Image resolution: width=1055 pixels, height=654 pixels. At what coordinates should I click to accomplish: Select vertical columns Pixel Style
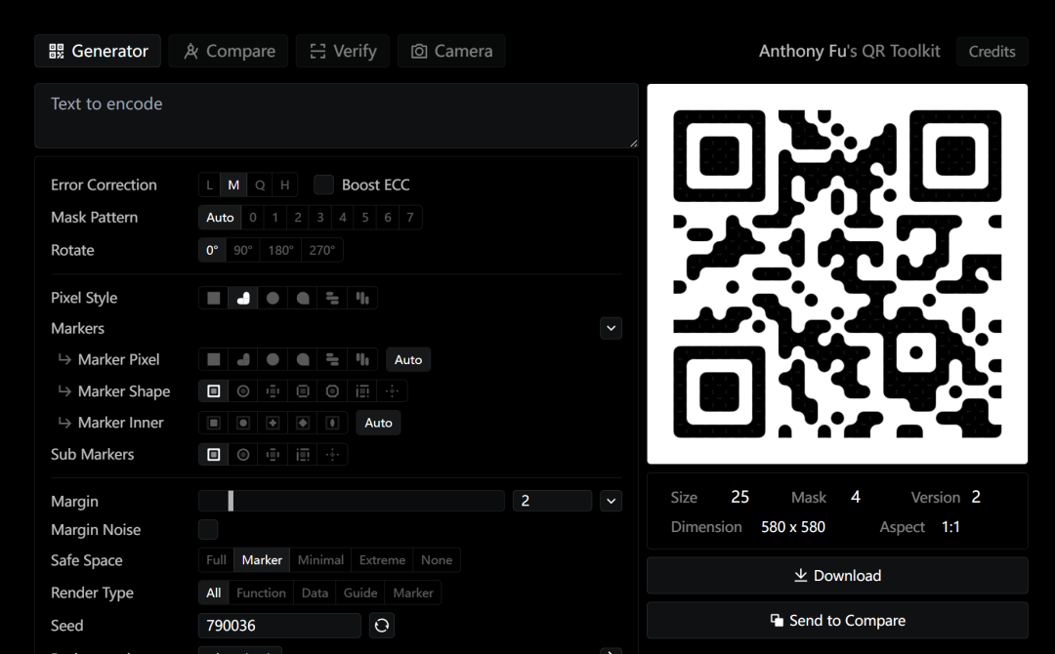362,299
